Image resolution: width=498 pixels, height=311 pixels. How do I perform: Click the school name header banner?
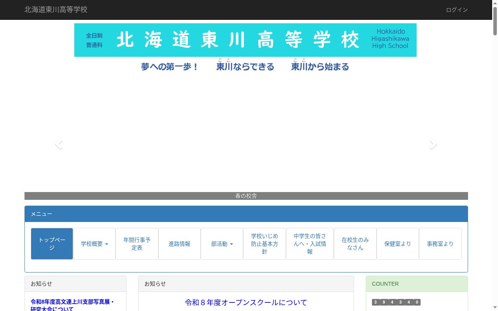coord(245,40)
